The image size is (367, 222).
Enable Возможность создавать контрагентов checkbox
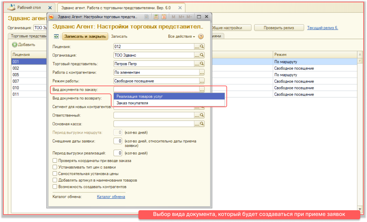[x=55, y=187]
